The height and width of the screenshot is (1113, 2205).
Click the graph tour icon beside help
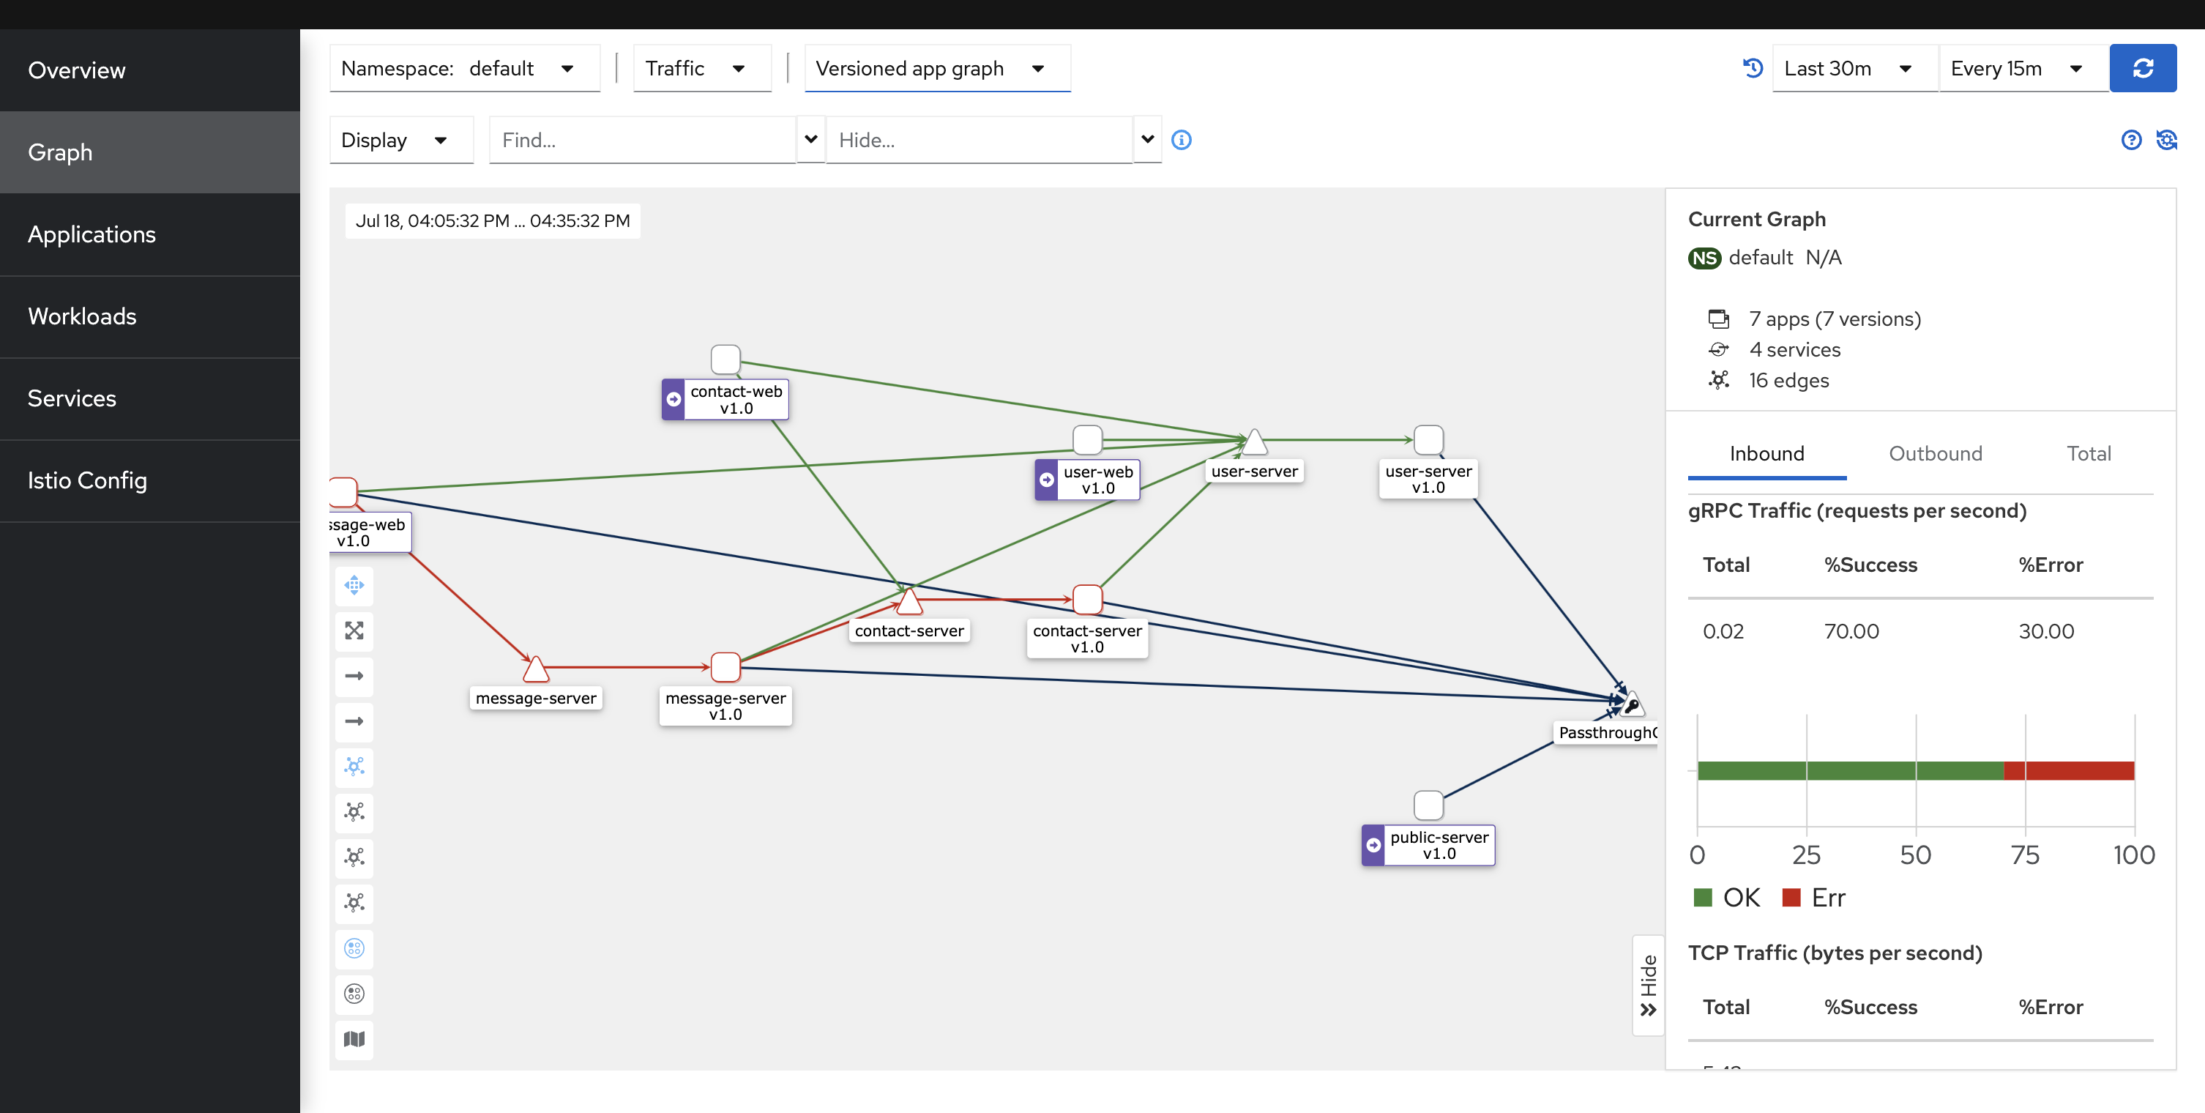2166,140
